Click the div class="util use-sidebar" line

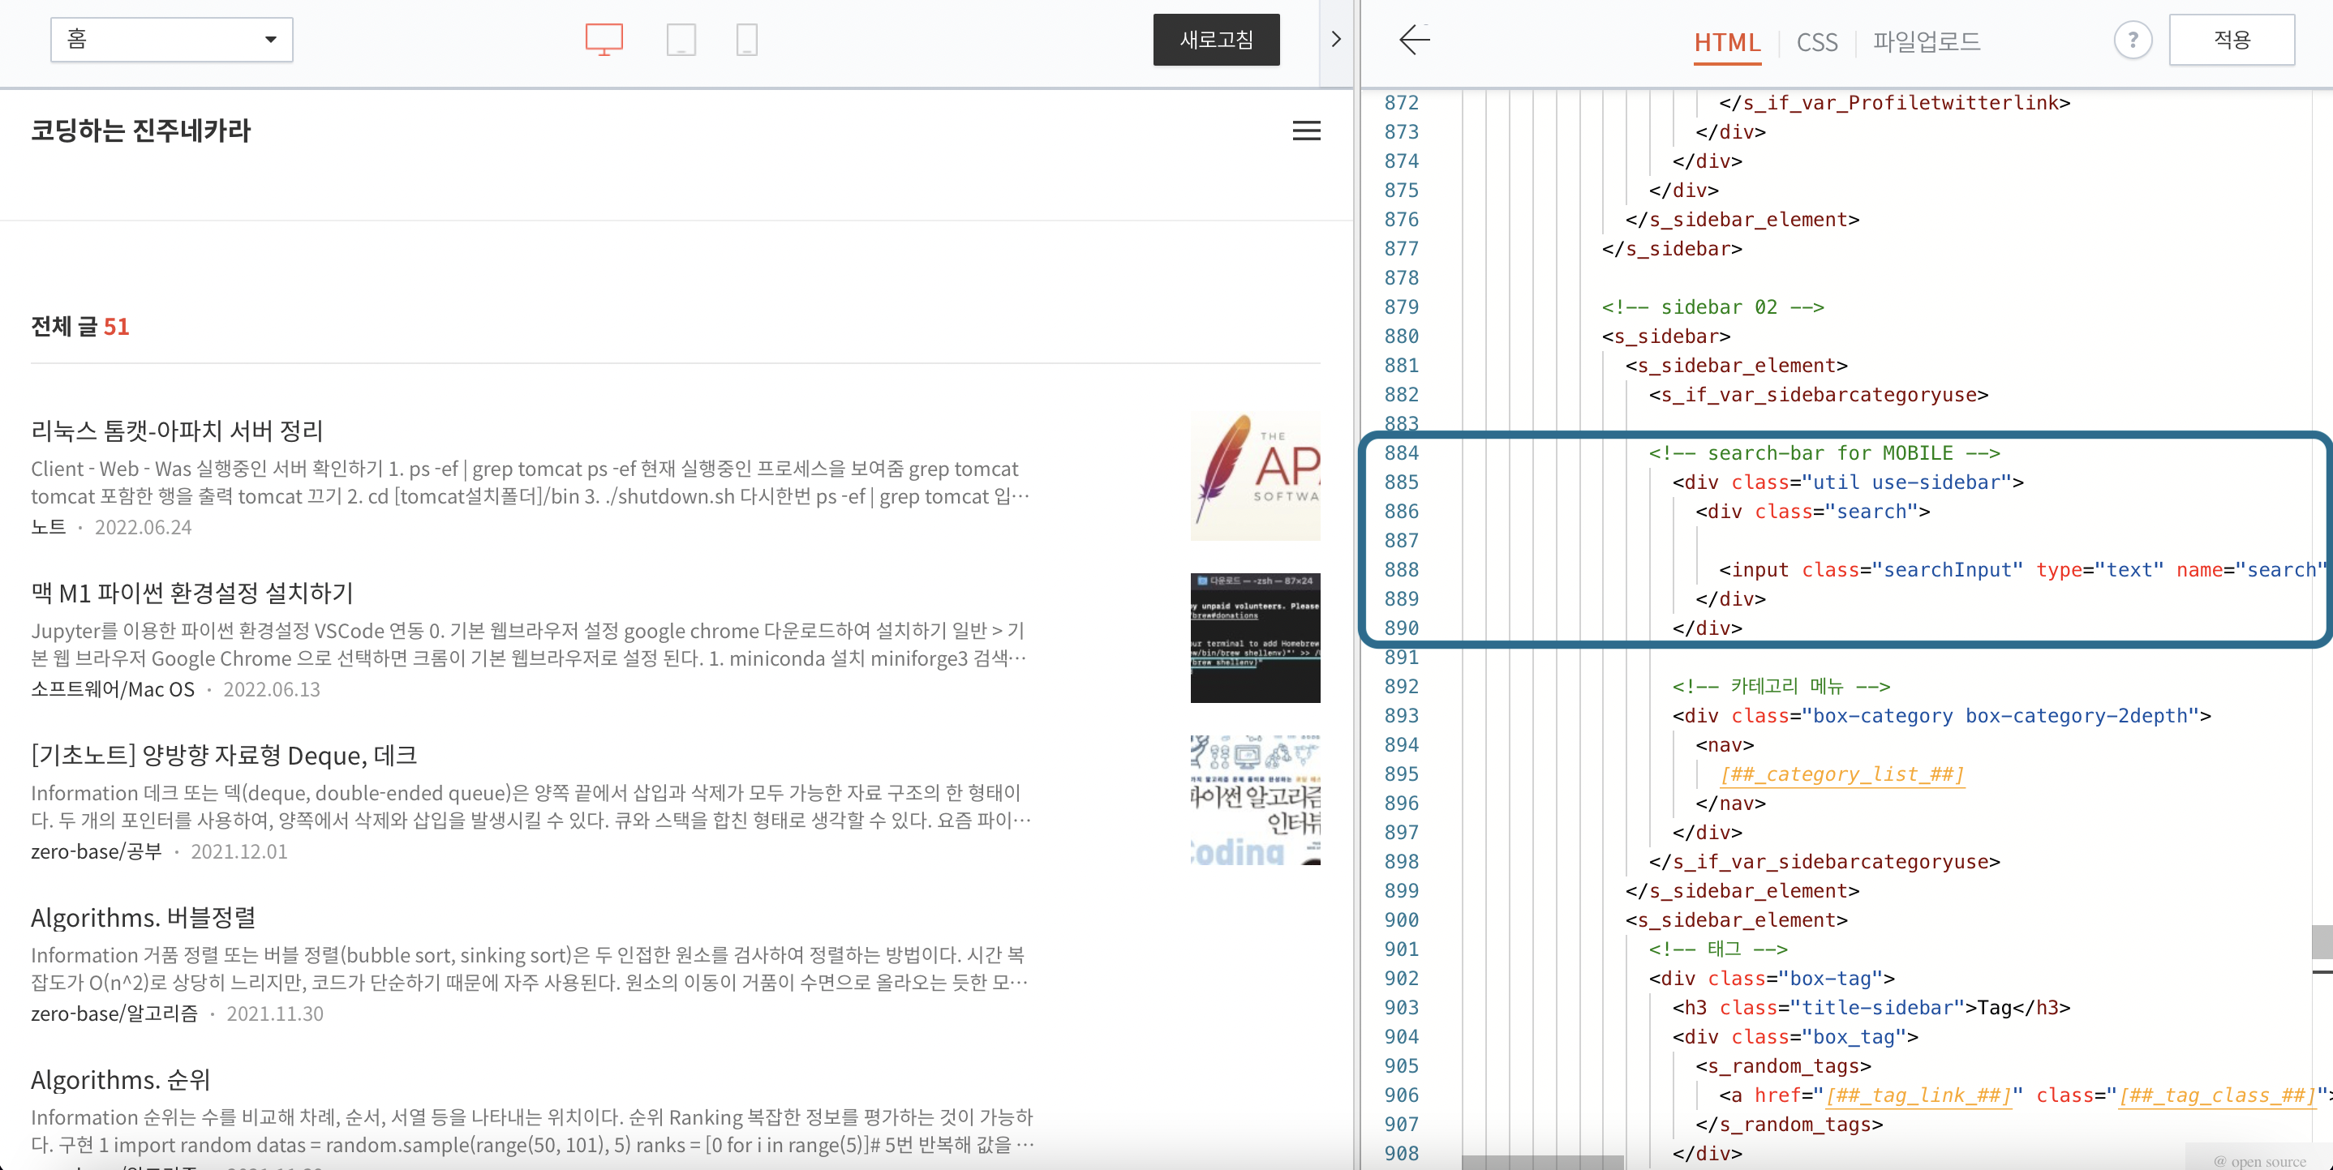pos(1848,482)
